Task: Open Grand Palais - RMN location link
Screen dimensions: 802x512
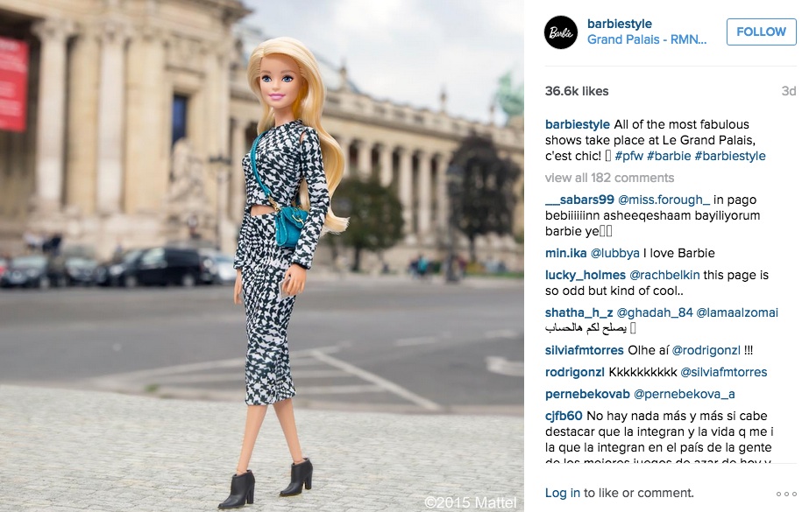Action: click(647, 40)
